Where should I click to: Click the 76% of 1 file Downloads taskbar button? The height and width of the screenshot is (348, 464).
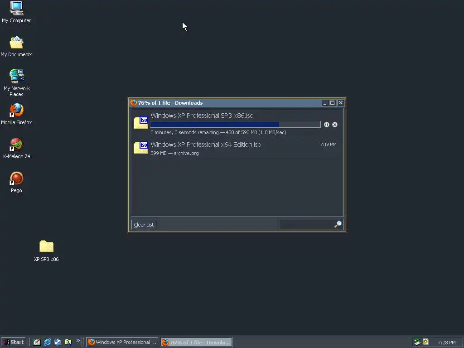coord(196,343)
